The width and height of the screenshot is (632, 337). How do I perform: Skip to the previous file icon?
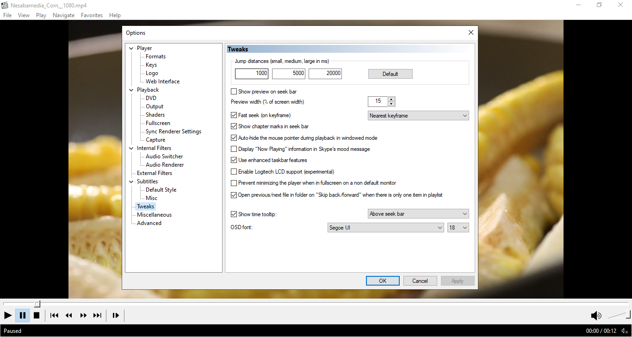point(54,315)
